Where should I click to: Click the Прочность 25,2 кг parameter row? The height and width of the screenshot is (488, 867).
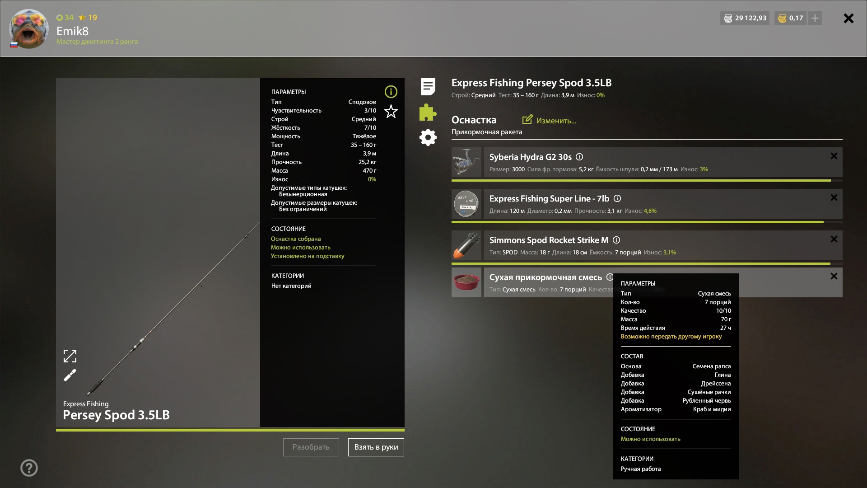point(323,162)
